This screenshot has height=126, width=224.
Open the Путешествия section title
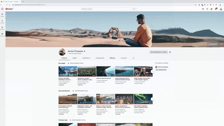[63, 120]
